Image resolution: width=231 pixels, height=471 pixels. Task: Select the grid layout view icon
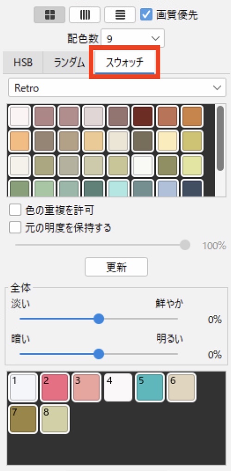click(x=49, y=15)
